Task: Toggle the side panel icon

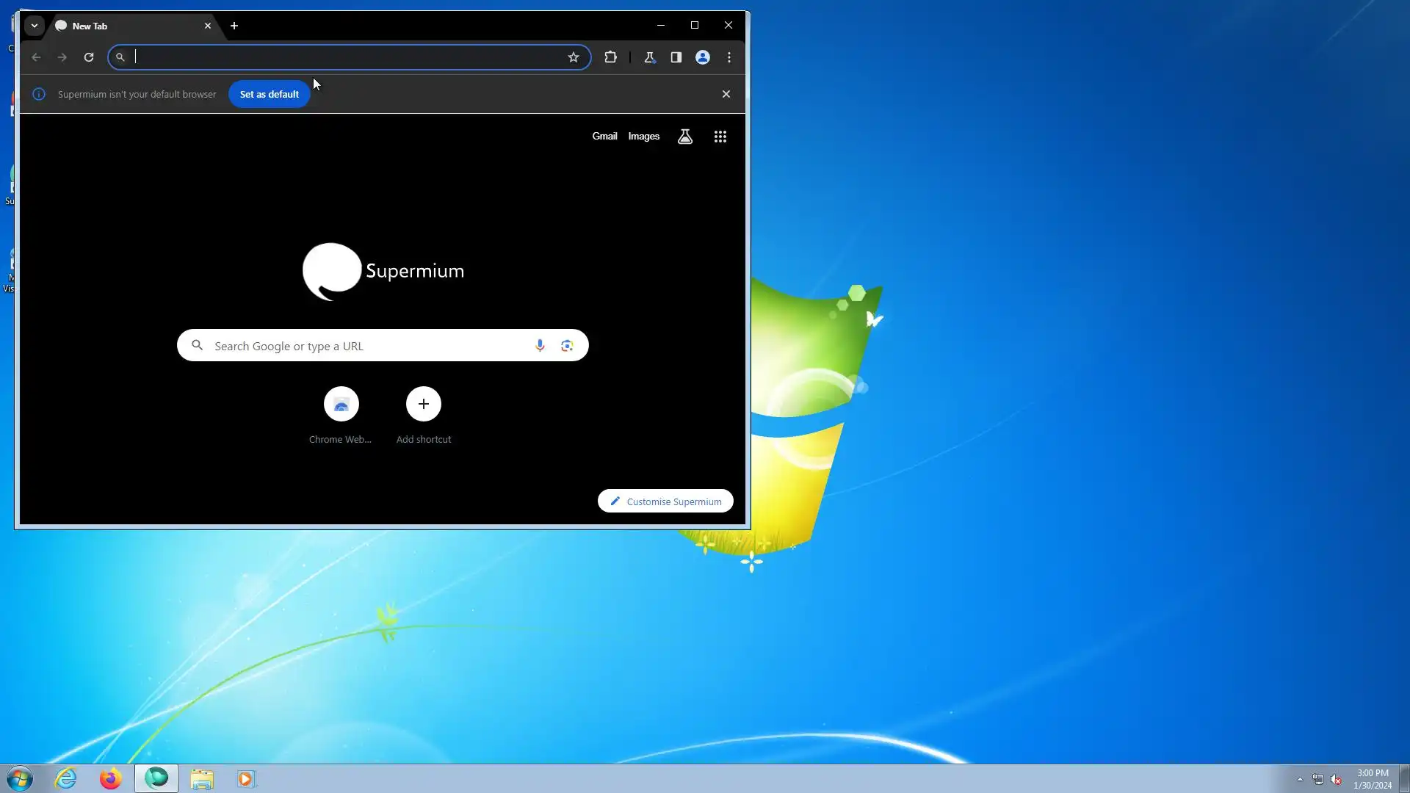Action: point(676,57)
